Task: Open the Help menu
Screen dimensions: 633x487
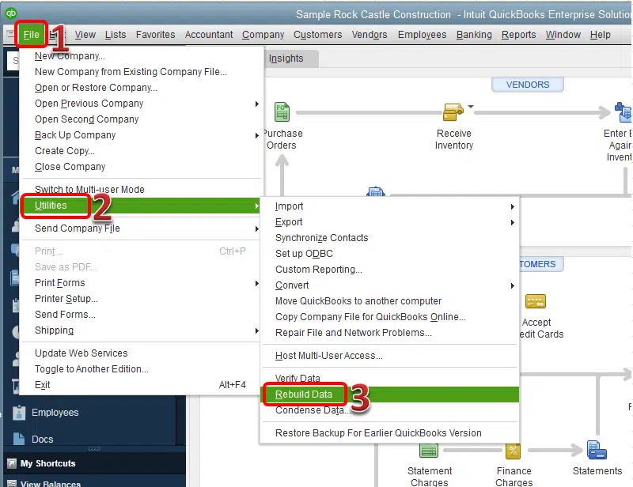Action: pyautogui.click(x=600, y=35)
